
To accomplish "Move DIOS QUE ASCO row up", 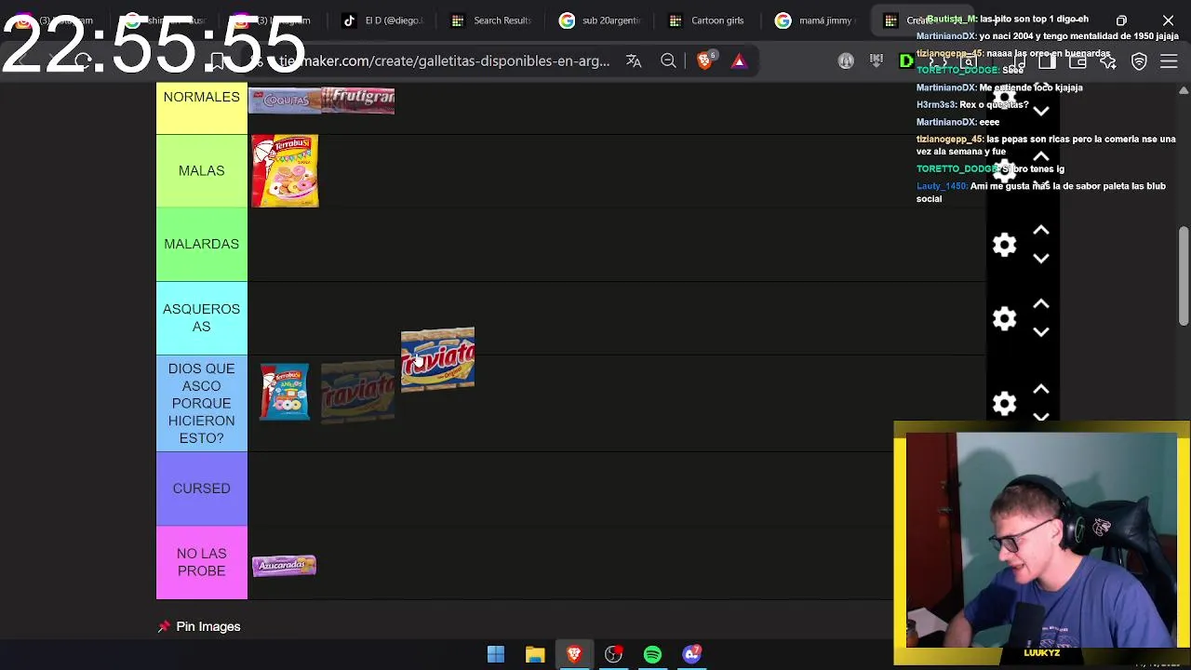I will (1041, 389).
